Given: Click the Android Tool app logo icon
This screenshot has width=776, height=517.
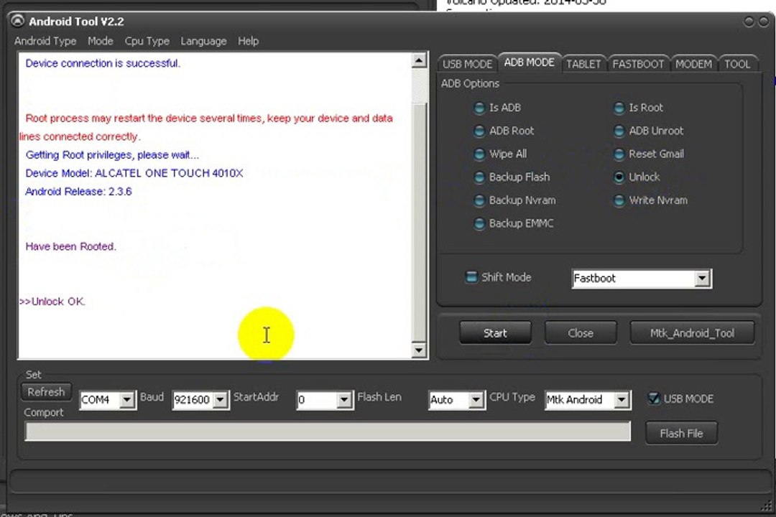Looking at the screenshot, I should click(17, 21).
